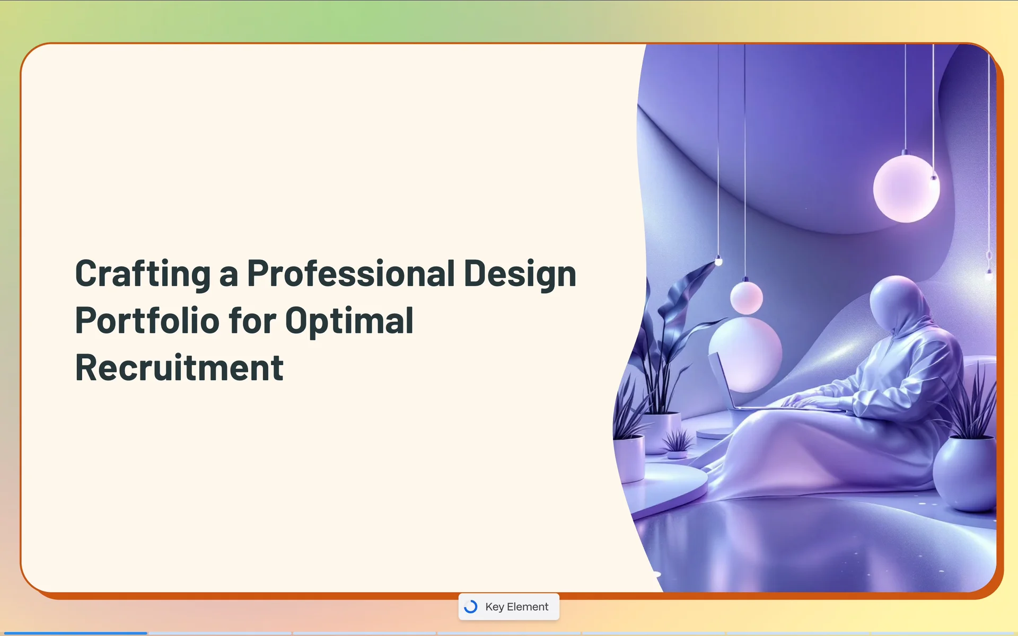Jump to the third slide progress segment
The height and width of the screenshot is (636, 1018).
coord(364,633)
